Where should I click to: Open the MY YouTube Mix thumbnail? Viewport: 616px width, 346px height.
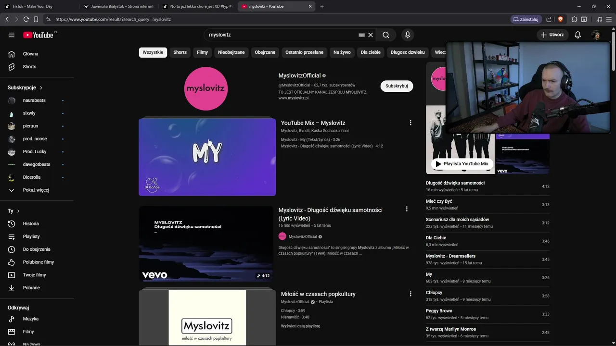207,157
